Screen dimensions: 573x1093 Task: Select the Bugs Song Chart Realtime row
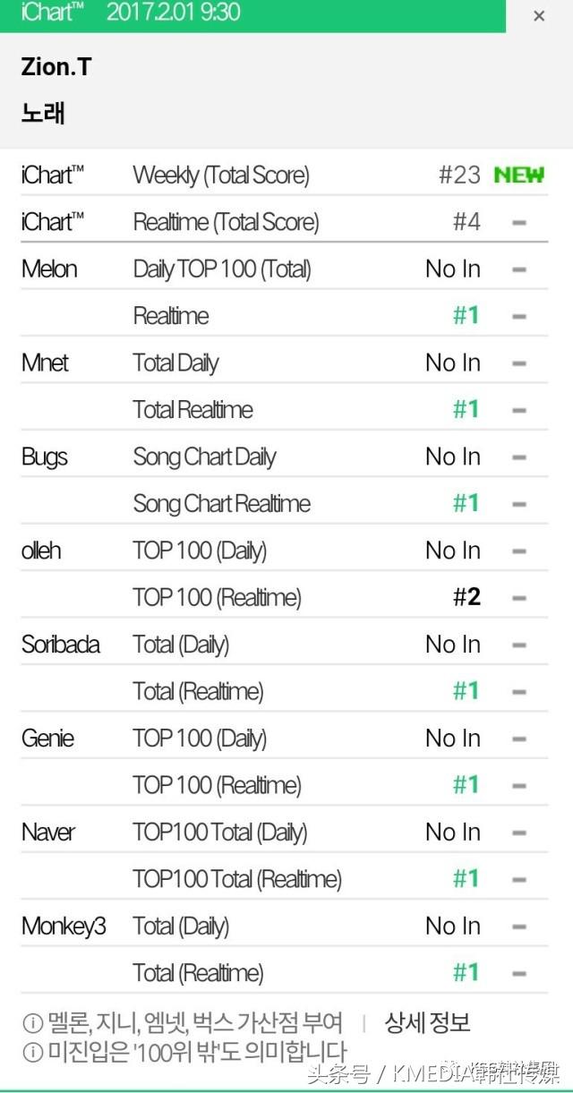221,503
